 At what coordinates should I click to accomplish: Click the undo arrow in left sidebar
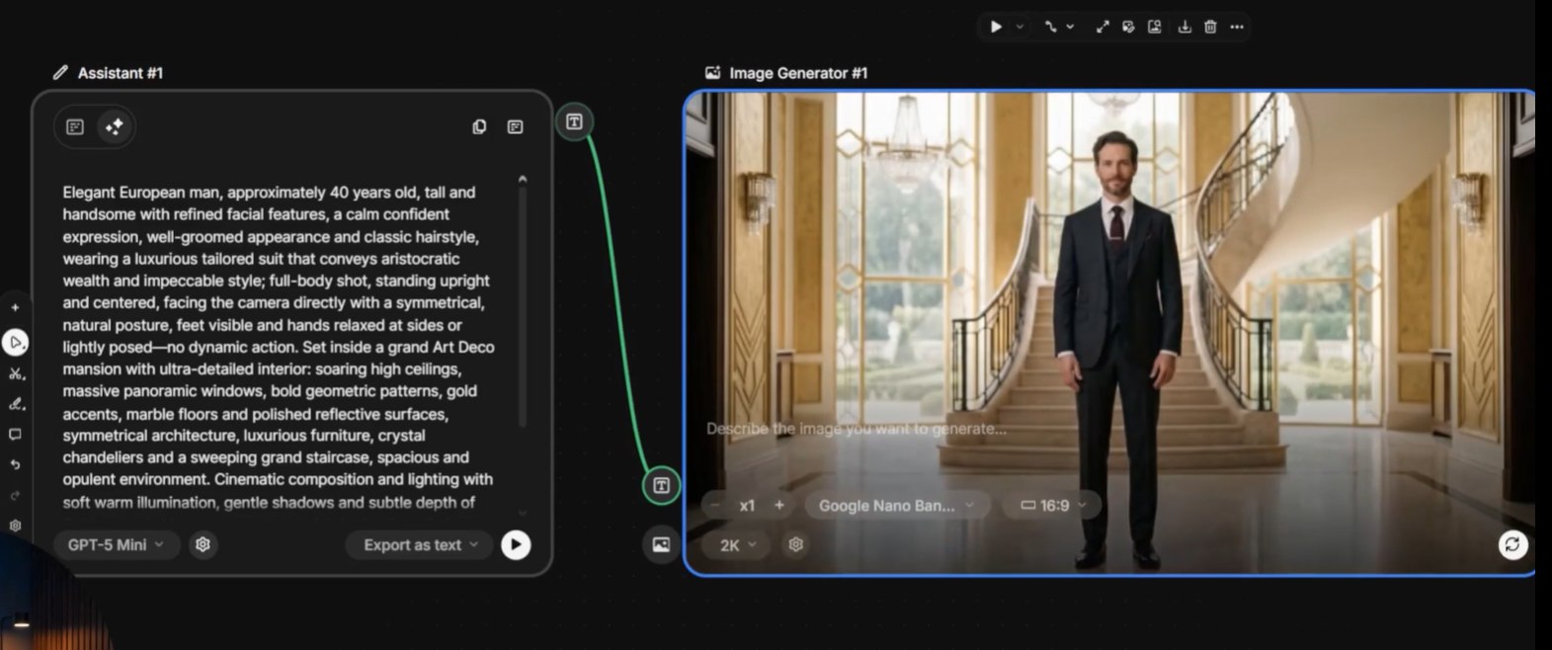coord(15,464)
